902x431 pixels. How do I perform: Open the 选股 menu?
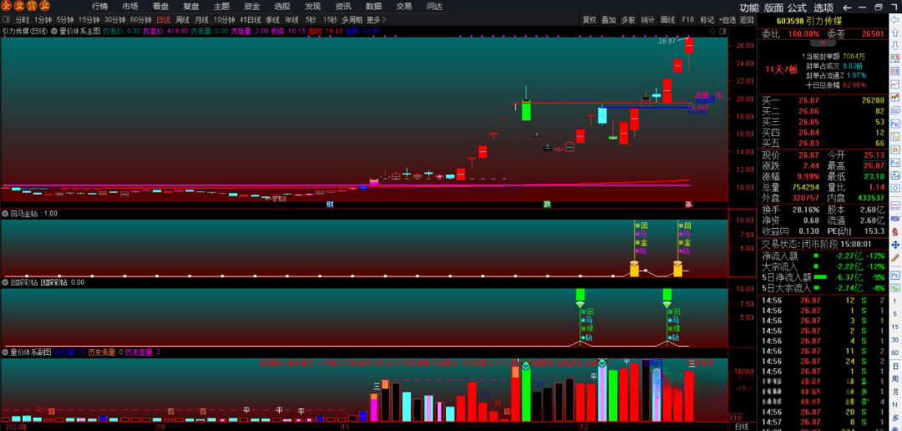click(x=282, y=6)
